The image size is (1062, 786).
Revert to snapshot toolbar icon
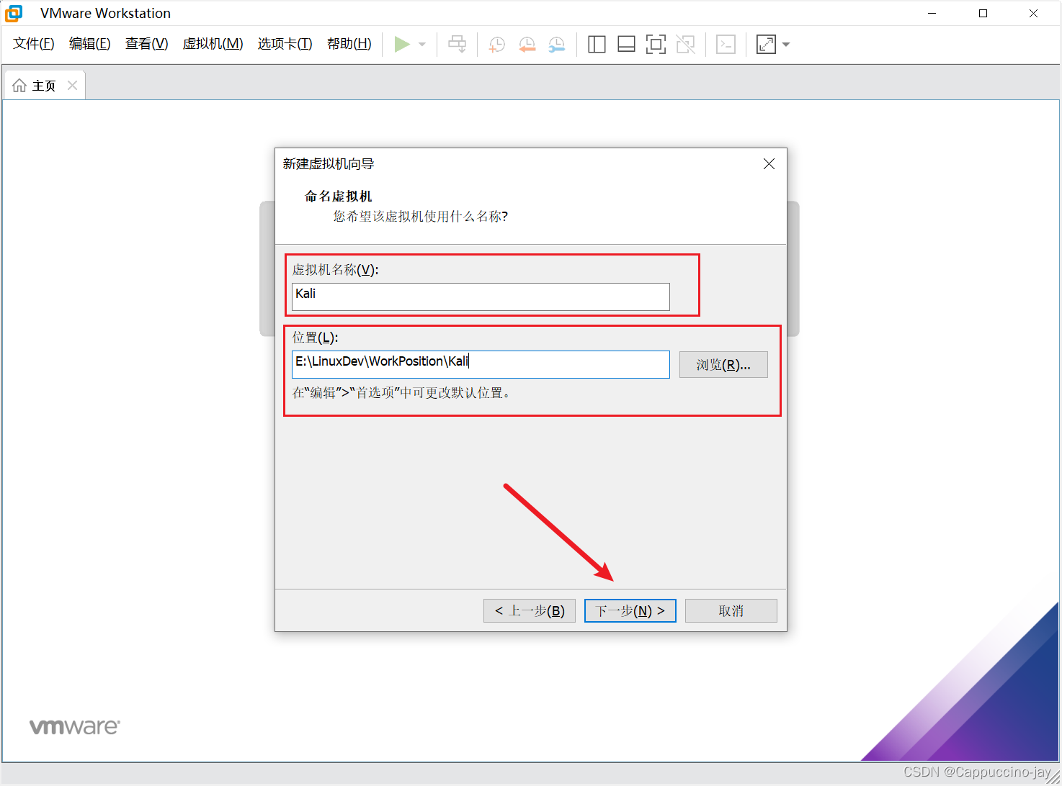527,45
